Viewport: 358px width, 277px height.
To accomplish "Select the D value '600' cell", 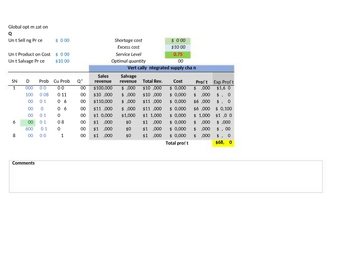I will [29, 129].
